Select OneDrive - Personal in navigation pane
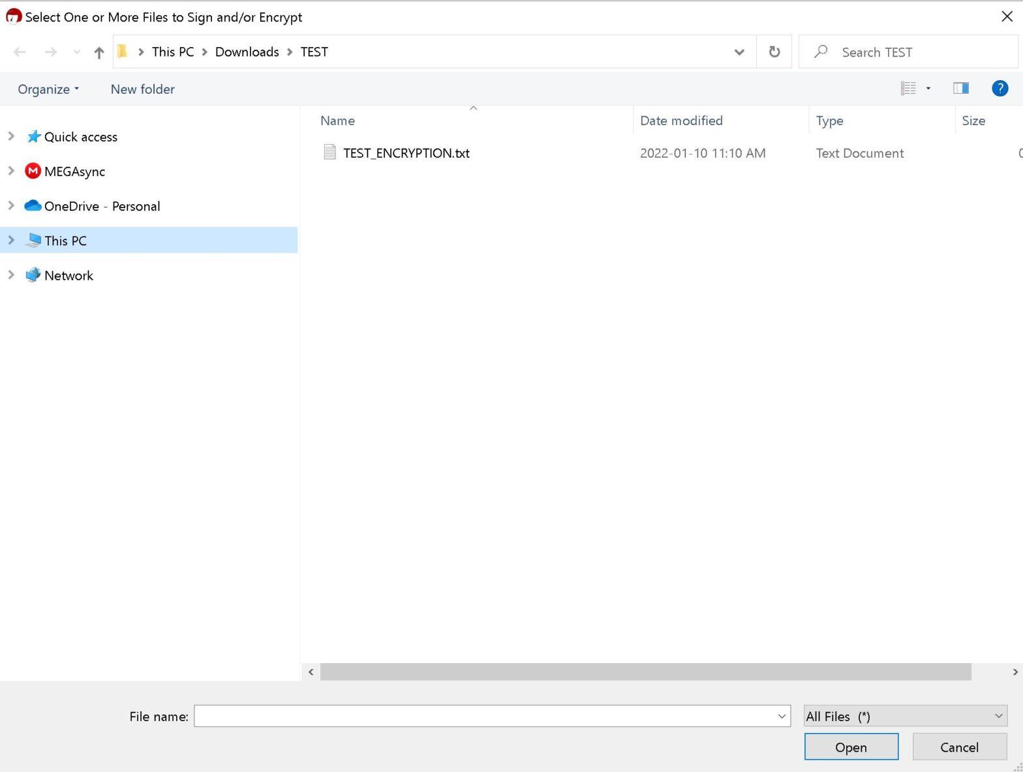1023x772 pixels. [x=102, y=206]
